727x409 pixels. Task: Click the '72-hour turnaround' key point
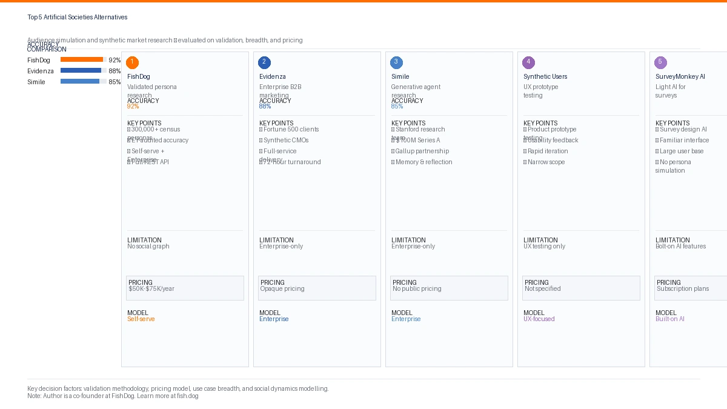pos(290,162)
